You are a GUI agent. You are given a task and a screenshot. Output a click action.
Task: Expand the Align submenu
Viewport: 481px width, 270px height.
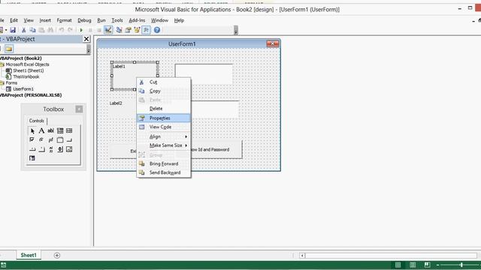coord(164,136)
